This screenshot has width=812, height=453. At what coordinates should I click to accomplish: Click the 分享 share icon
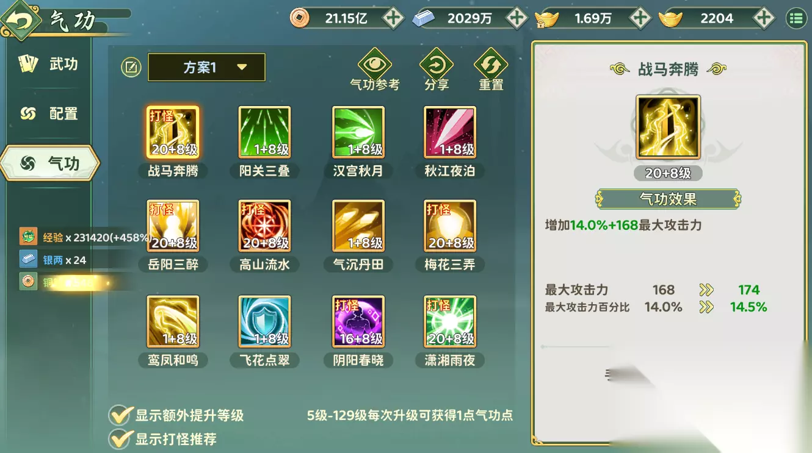coord(437,64)
